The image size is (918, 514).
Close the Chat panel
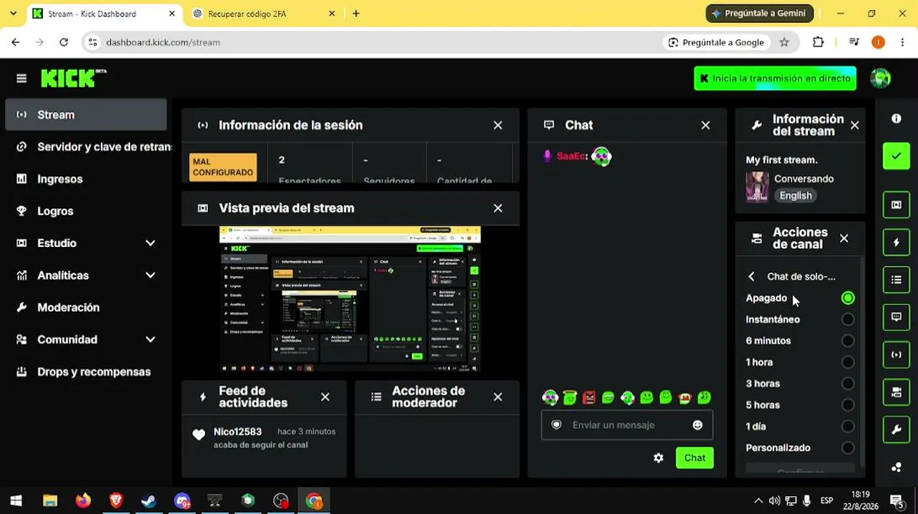[x=706, y=125]
